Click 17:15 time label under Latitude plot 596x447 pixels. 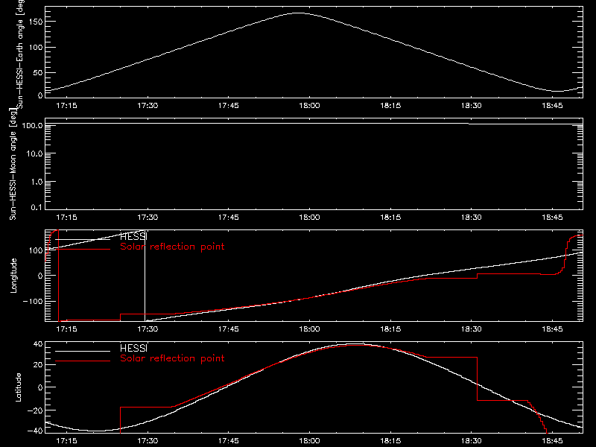click(66, 441)
